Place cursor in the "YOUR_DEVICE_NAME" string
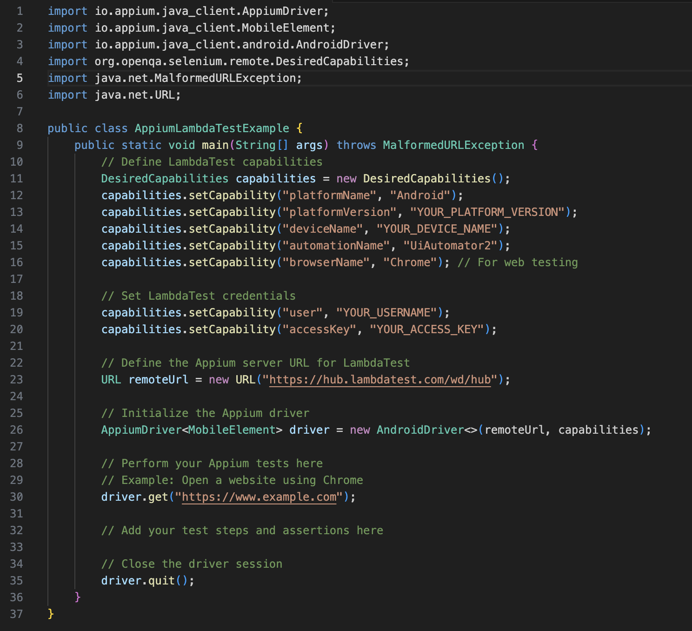Viewport: 692px width, 631px height. pyautogui.click(x=436, y=229)
